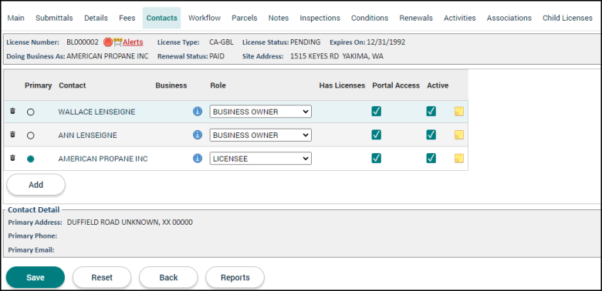The image size is (602, 291).
Task: Open the Submittals tab
Action: pos(54,18)
